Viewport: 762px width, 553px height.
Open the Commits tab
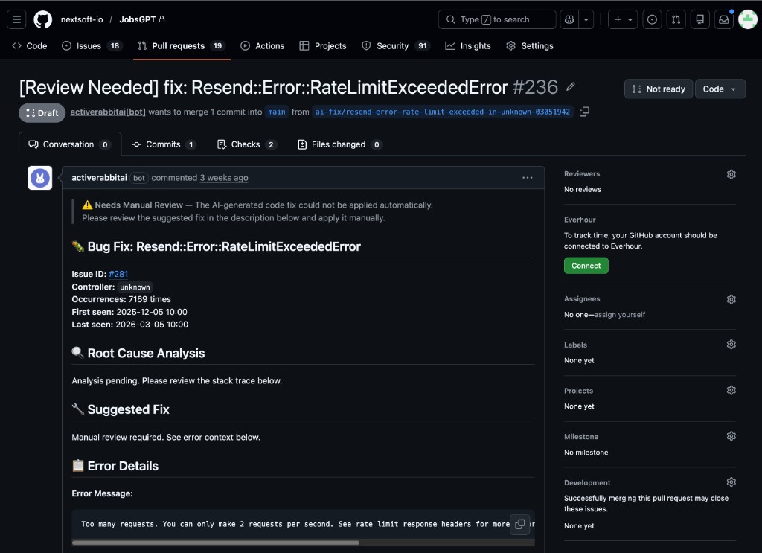click(164, 144)
